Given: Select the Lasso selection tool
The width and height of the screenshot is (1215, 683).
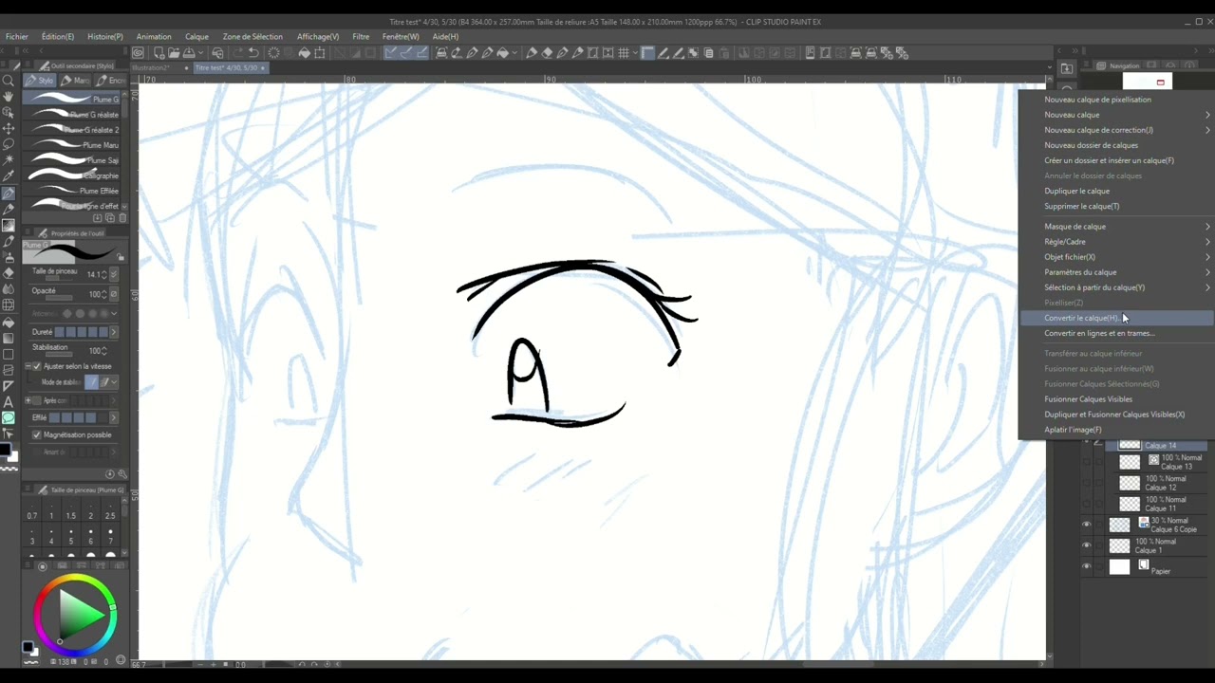Looking at the screenshot, I should [9, 144].
